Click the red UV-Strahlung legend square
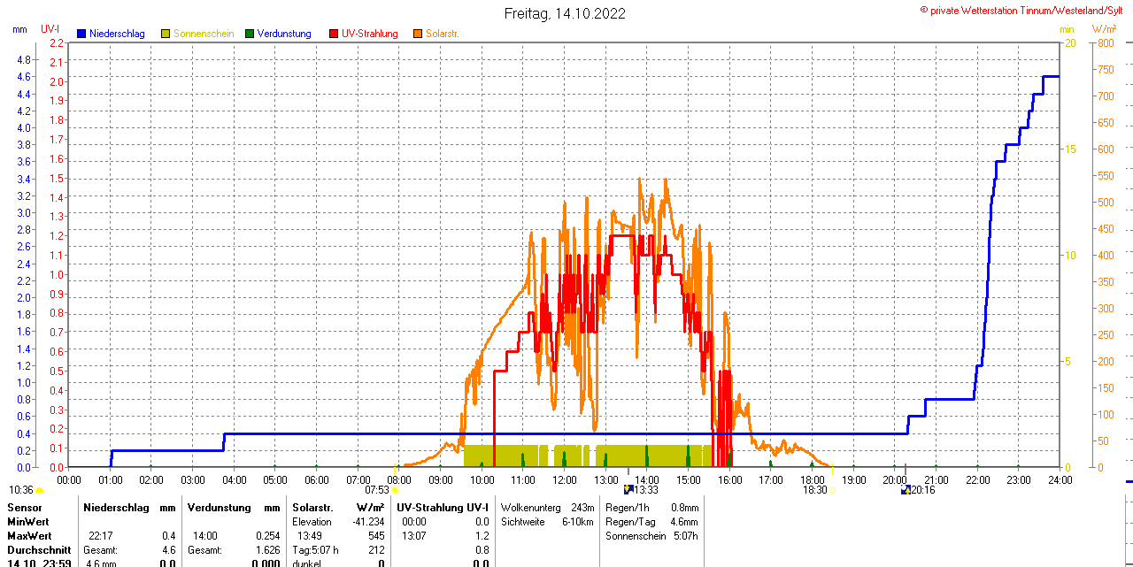 click(334, 34)
